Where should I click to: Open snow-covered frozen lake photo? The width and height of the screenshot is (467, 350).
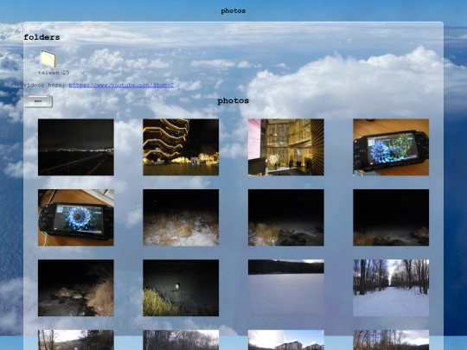pos(286,288)
